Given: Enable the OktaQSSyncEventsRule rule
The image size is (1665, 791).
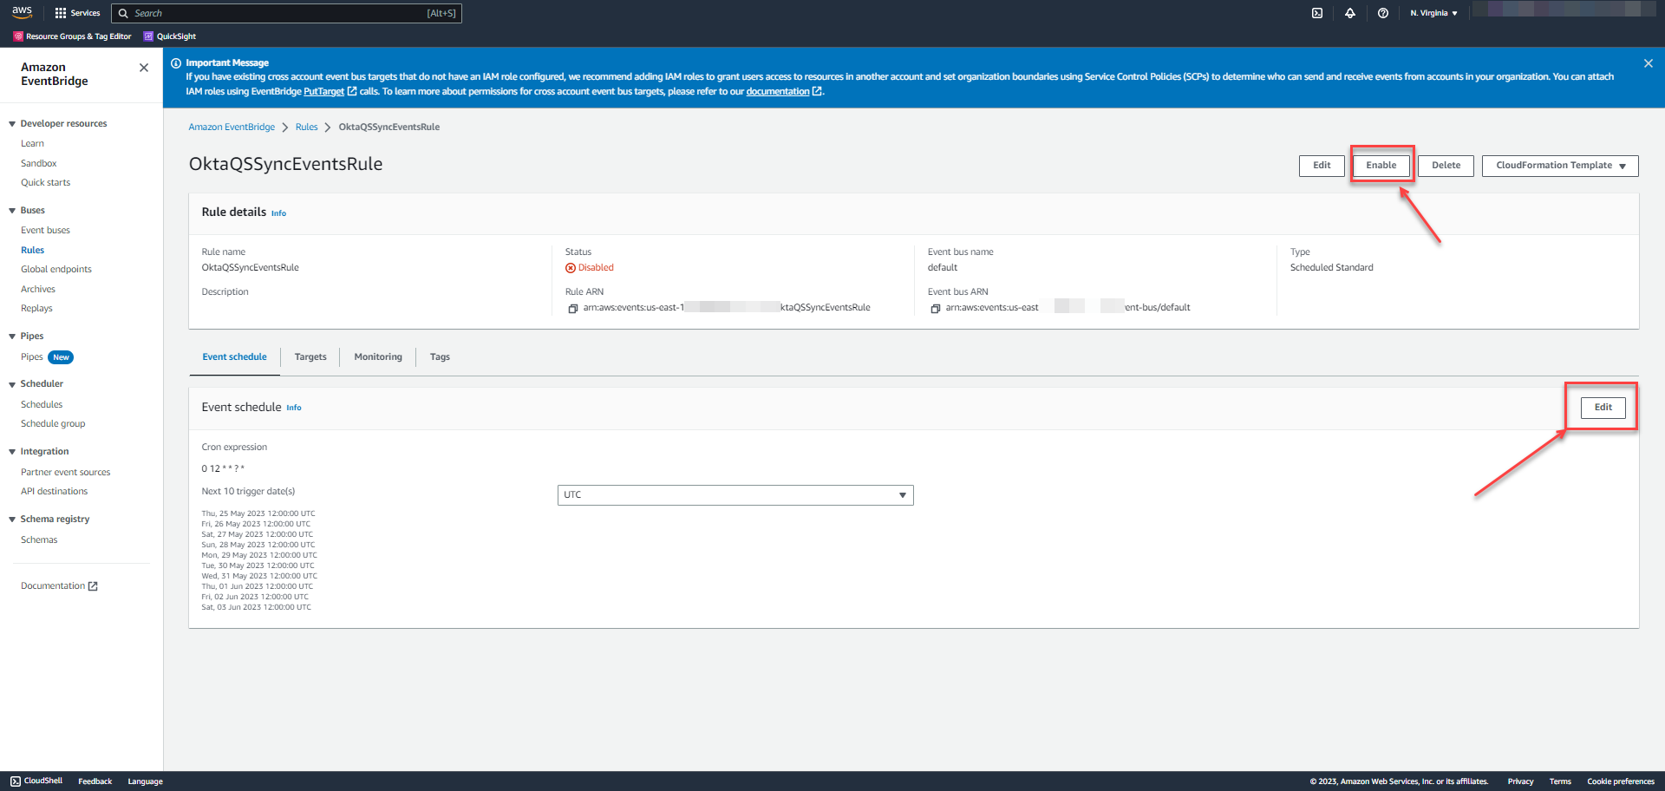Looking at the screenshot, I should [x=1381, y=166].
